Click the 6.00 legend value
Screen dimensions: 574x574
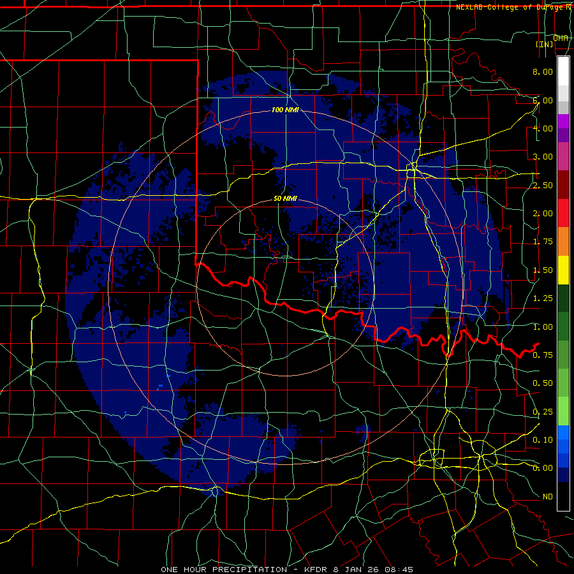click(543, 100)
